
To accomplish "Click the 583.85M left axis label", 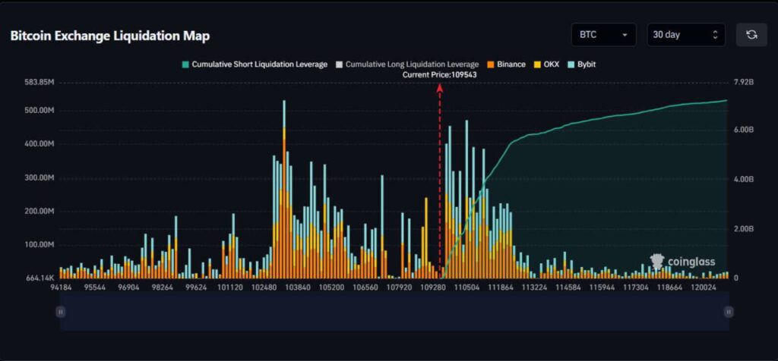I will tap(38, 81).
